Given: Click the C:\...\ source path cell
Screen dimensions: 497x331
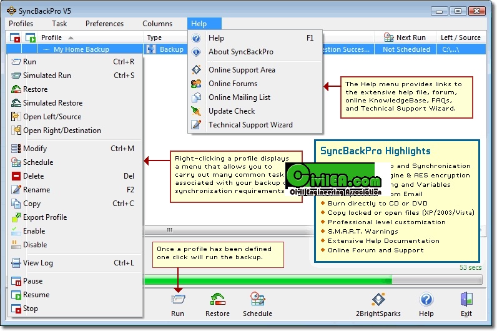Looking at the screenshot, I should 461,49.
